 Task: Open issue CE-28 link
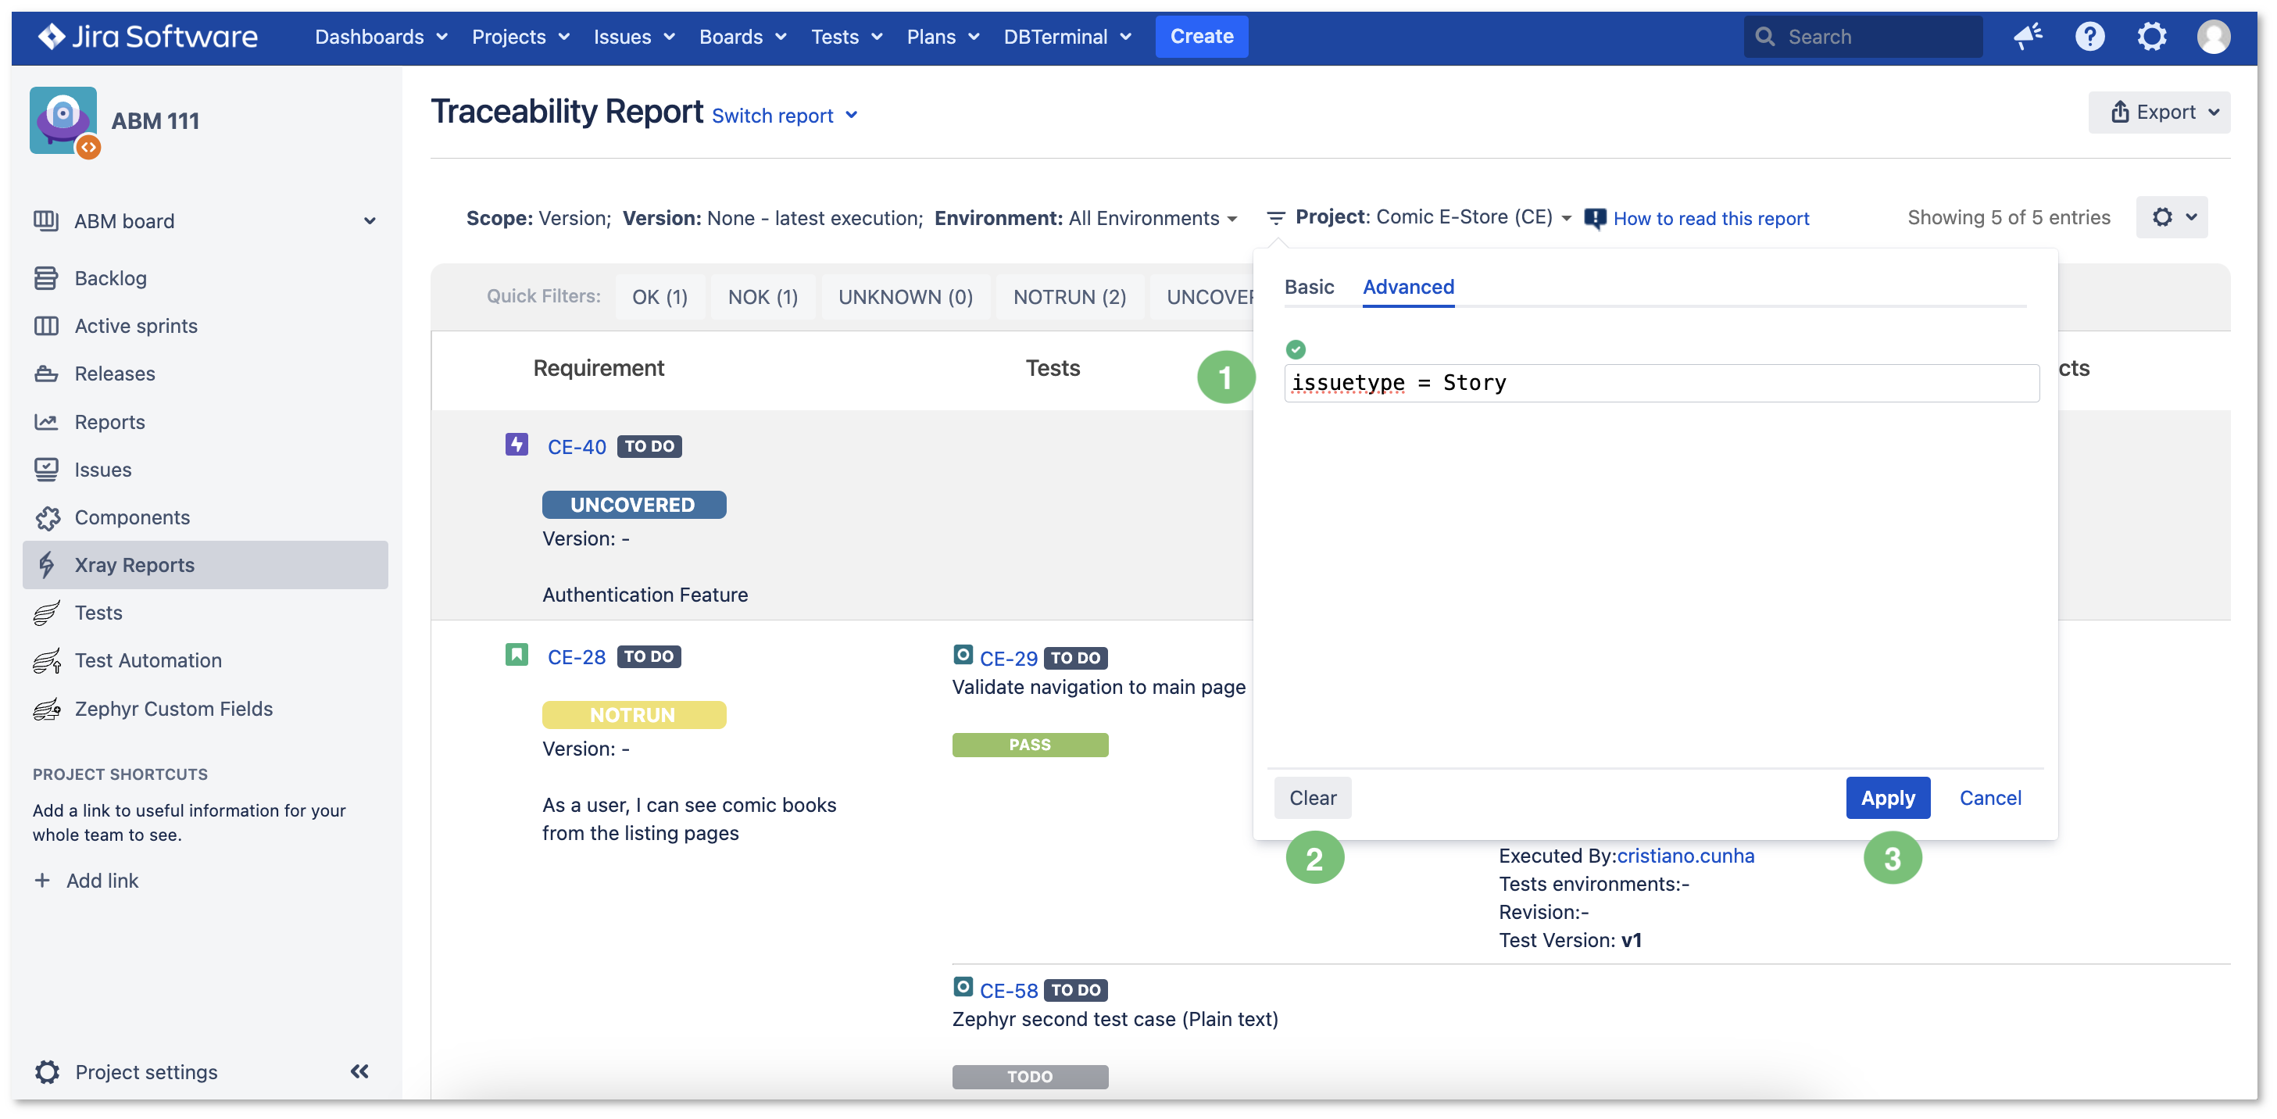point(577,656)
